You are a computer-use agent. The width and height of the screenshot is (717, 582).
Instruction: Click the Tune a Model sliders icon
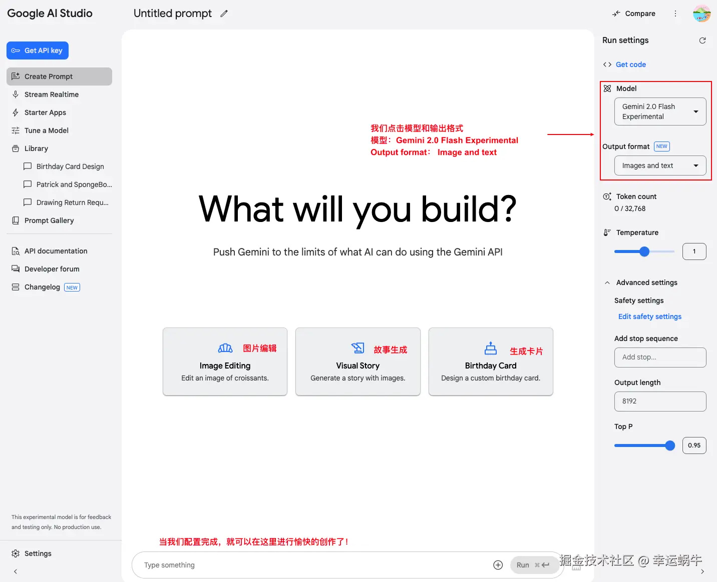point(16,130)
